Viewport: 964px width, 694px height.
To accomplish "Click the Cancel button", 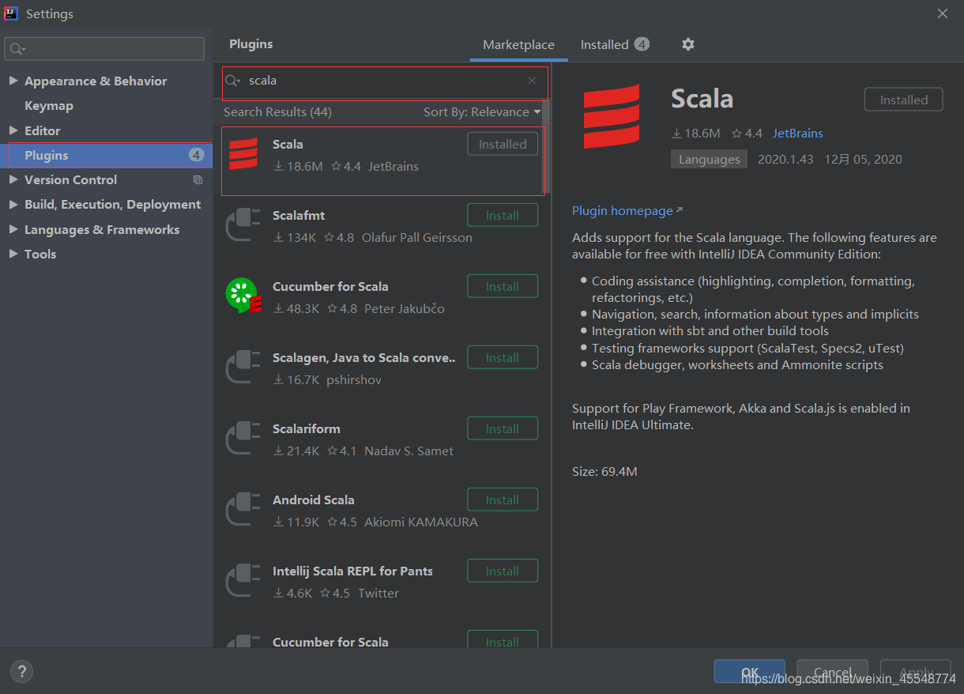I will (x=832, y=672).
